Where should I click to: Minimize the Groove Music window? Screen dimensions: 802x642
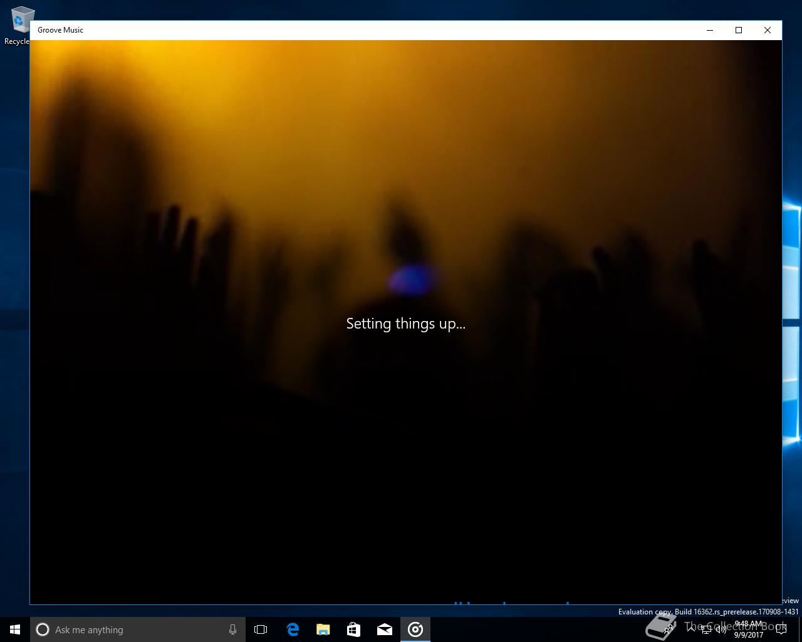coord(710,30)
